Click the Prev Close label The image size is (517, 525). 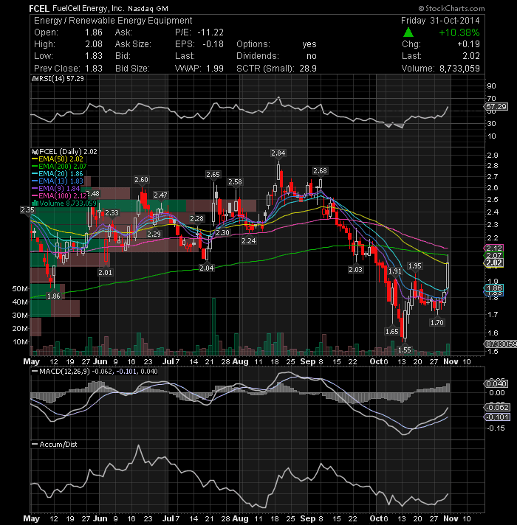[x=57, y=69]
